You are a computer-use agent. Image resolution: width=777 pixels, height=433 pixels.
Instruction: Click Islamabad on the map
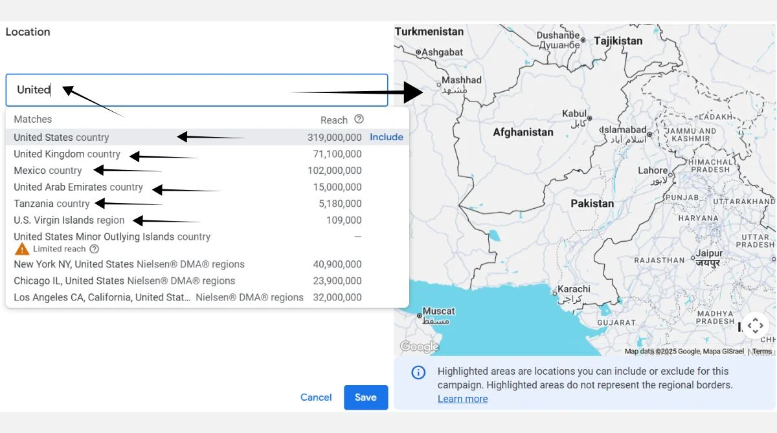coord(625,130)
